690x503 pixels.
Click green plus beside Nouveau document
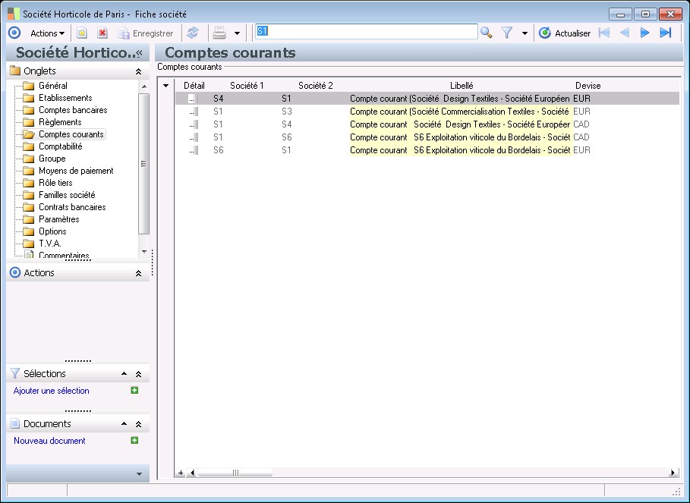click(x=134, y=441)
